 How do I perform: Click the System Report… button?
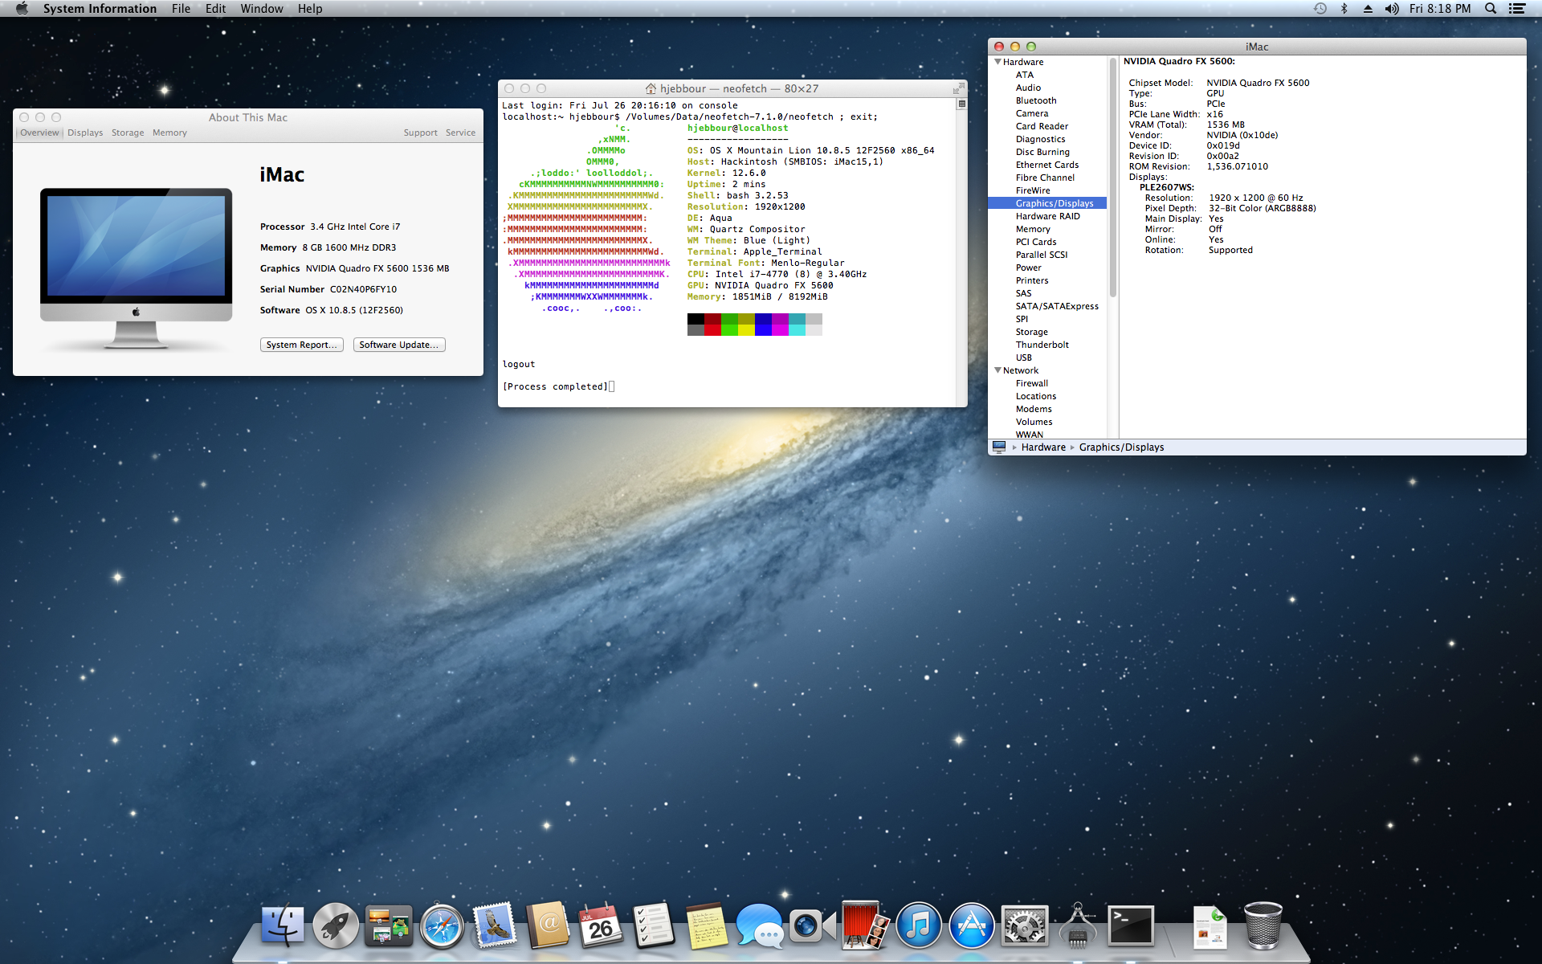point(301,345)
